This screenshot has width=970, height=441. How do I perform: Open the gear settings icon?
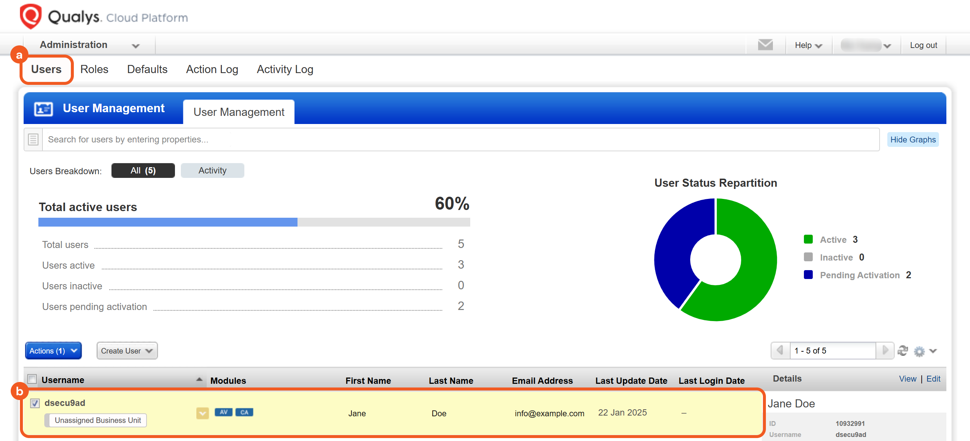(x=919, y=351)
